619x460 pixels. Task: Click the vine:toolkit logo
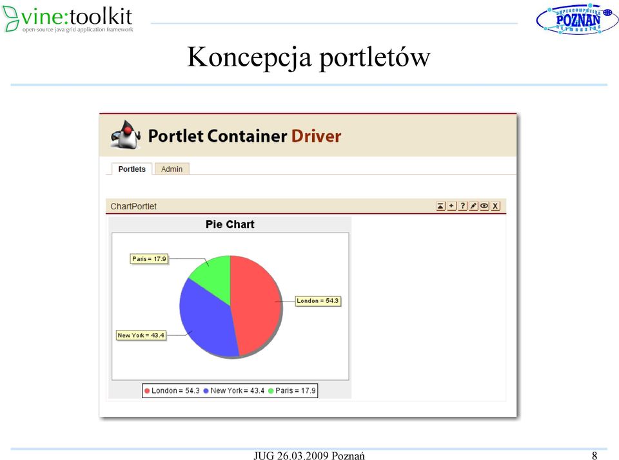(68, 19)
